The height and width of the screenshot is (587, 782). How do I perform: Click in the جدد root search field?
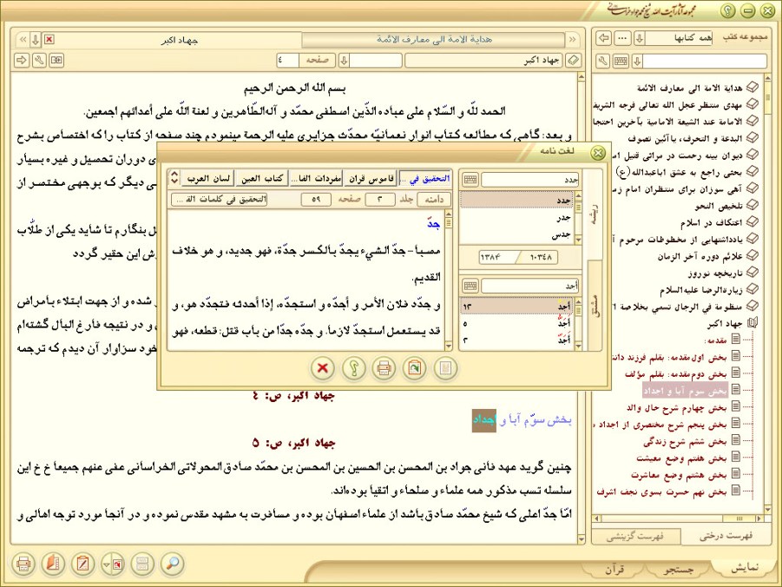click(529, 179)
